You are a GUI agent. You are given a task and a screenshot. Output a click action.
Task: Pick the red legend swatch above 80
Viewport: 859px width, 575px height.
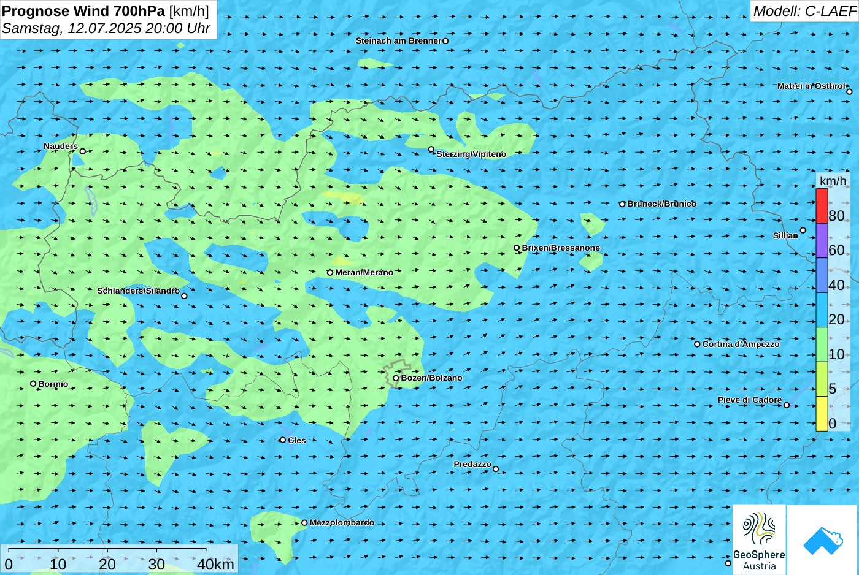(x=822, y=206)
